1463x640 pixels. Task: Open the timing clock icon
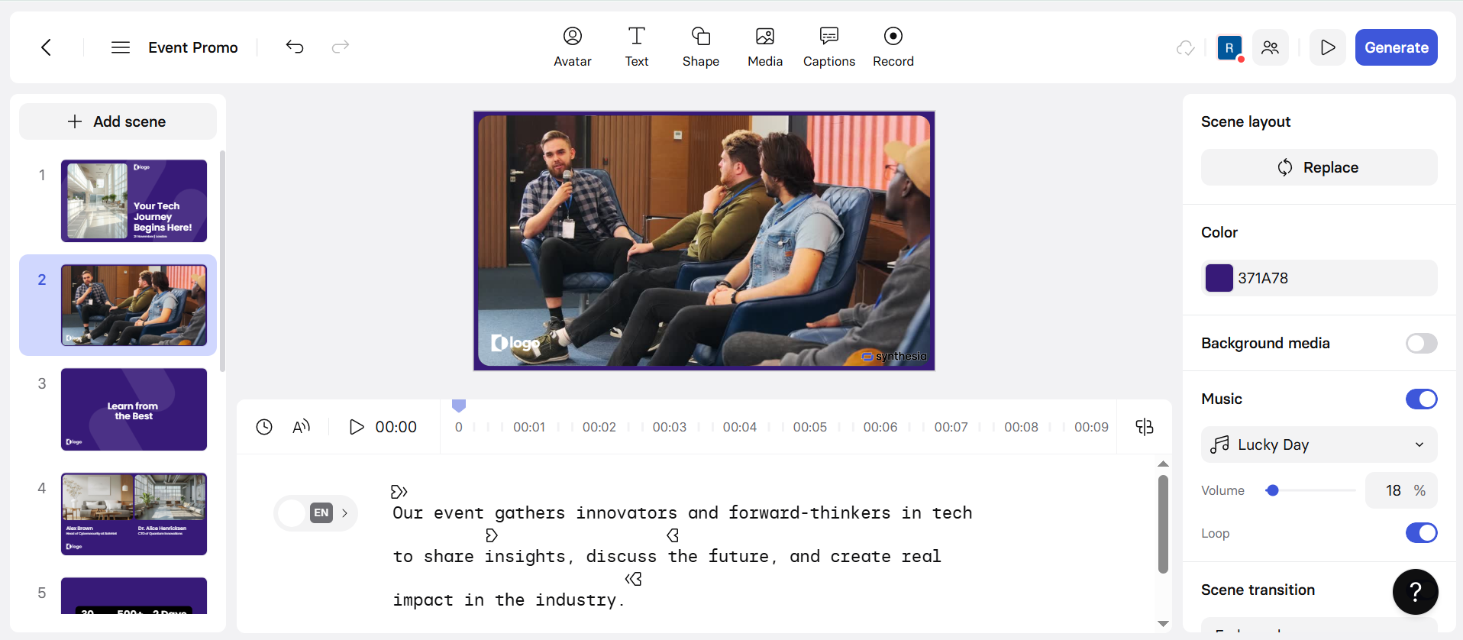click(x=264, y=427)
